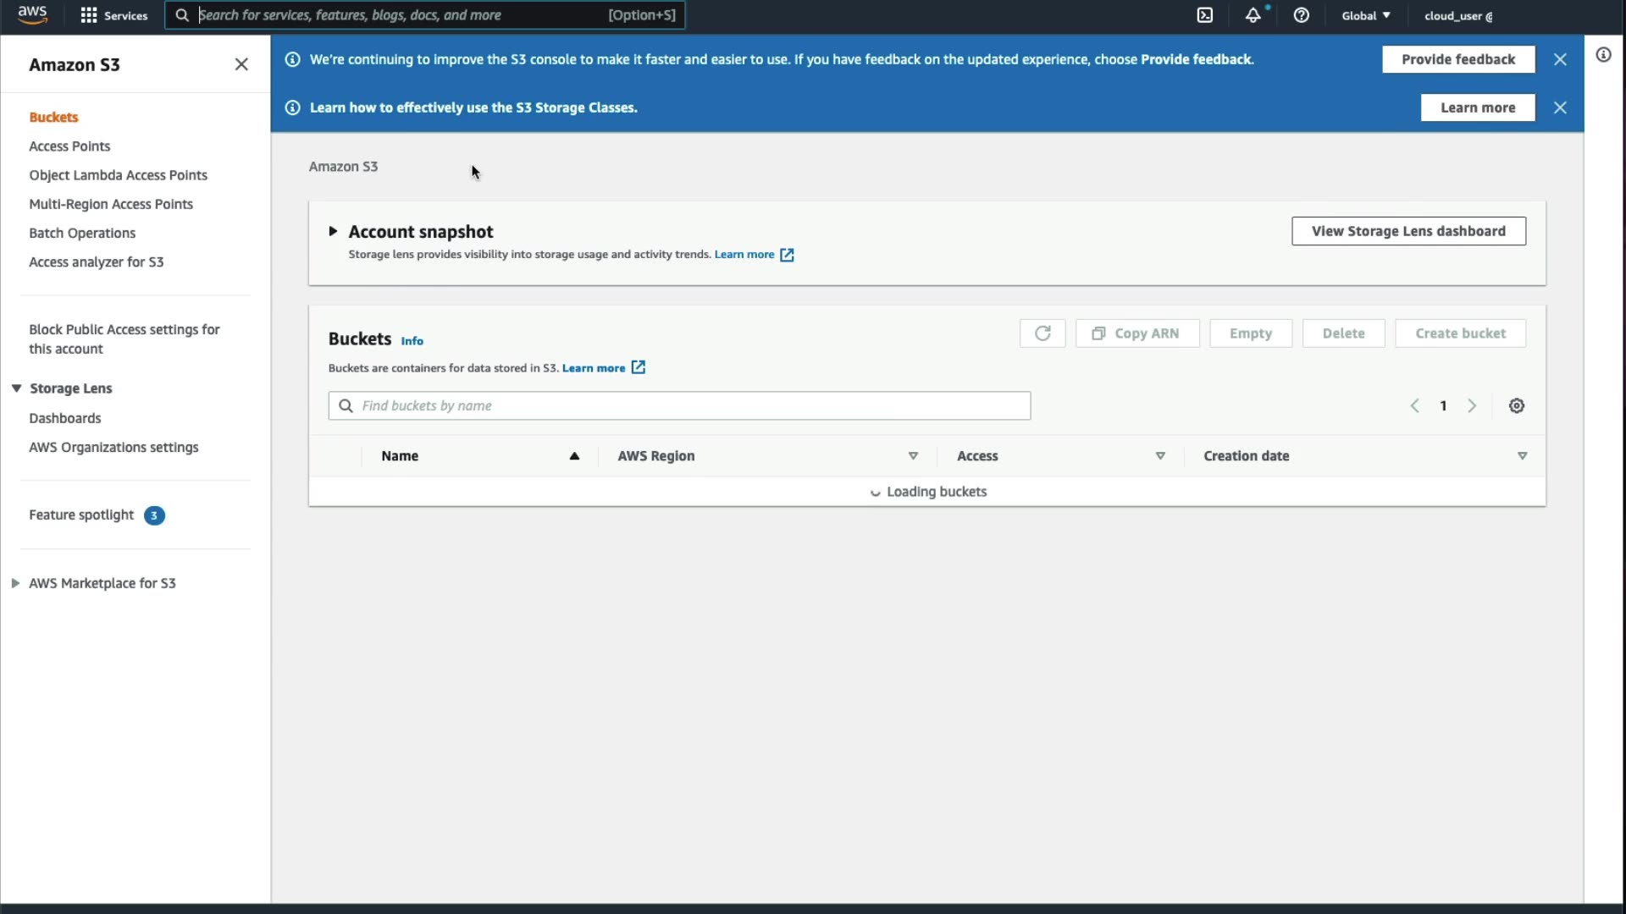The height and width of the screenshot is (914, 1626).
Task: Click View Storage Lens dashboard button
Action: click(1408, 231)
